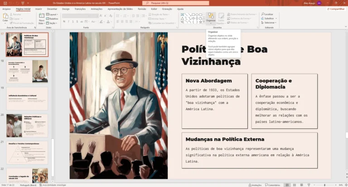Switch to Apresentação de Slides tab
This screenshot has height=187, width=348.
pyautogui.click(x=120, y=9)
